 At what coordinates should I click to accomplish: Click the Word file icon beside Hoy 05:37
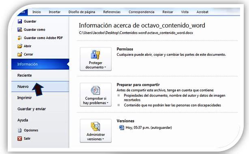pos(122,128)
